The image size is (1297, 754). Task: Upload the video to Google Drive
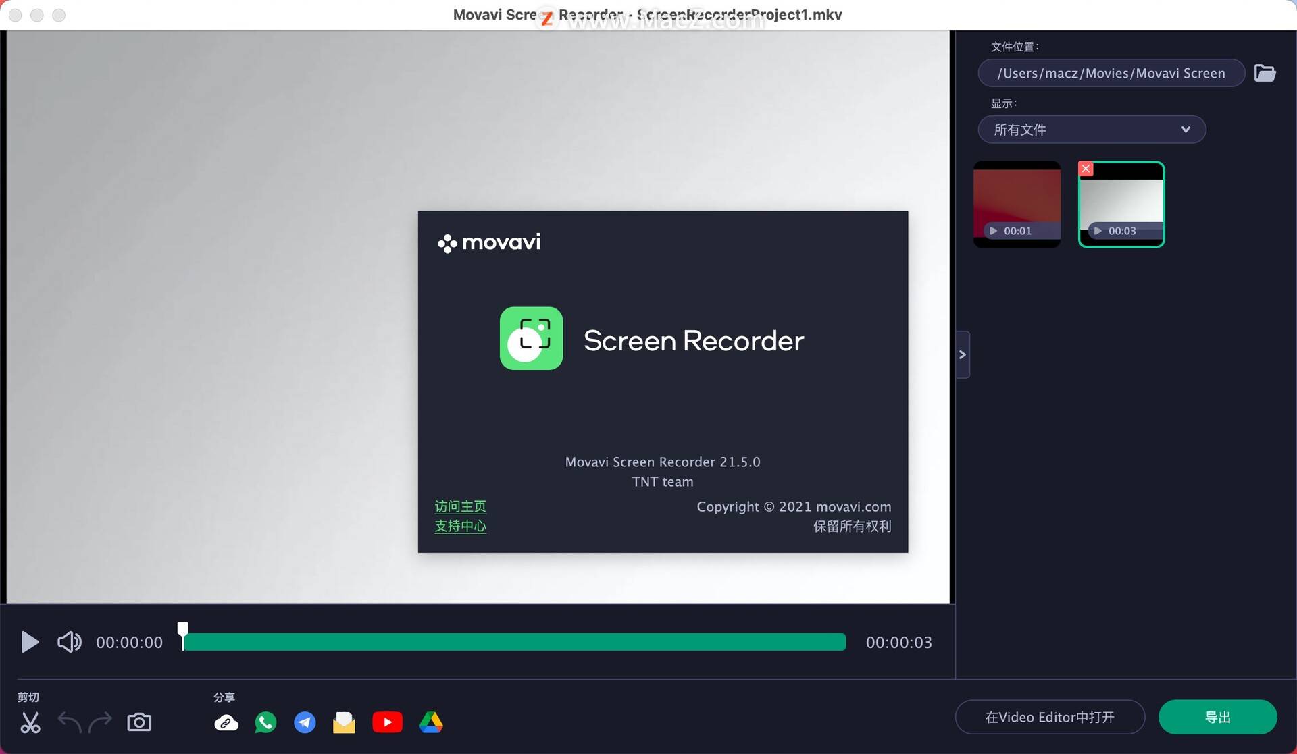coord(431,722)
